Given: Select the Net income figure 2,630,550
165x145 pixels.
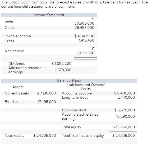Looking at the screenshot, I should click(x=86, y=53).
